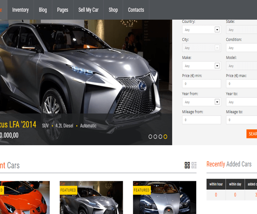The width and height of the screenshot is (257, 214).
Task: Open the Lexus LFA '2014 slide title
Action: click(x=18, y=124)
